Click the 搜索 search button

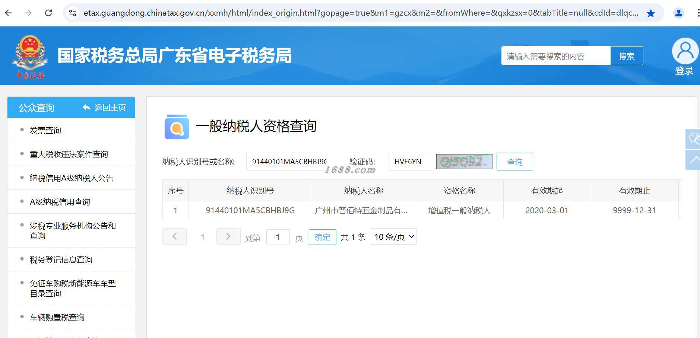click(x=627, y=56)
